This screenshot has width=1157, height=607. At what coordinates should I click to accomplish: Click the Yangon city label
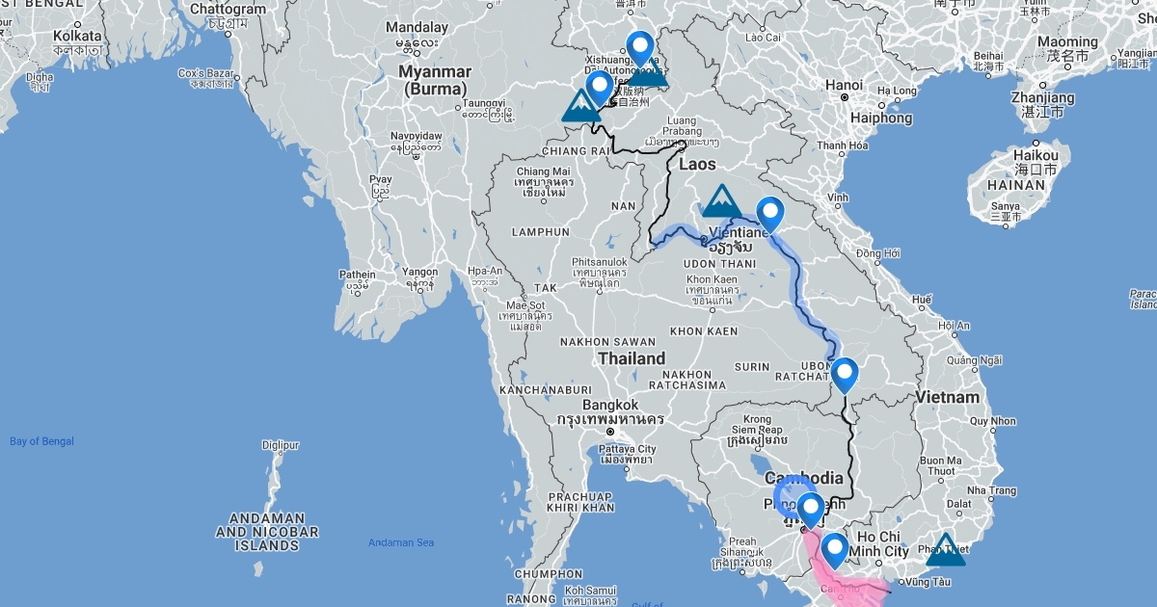pyautogui.click(x=421, y=272)
